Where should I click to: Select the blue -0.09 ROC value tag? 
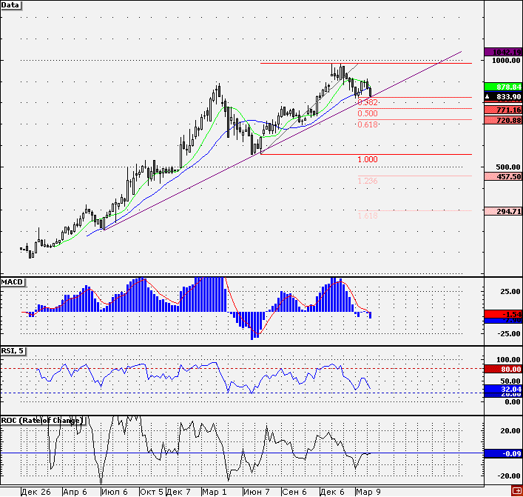[503, 453]
